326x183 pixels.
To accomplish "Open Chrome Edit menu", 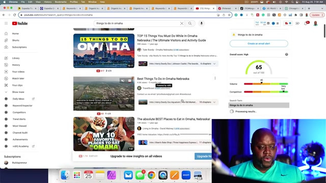I will click(30, 2).
